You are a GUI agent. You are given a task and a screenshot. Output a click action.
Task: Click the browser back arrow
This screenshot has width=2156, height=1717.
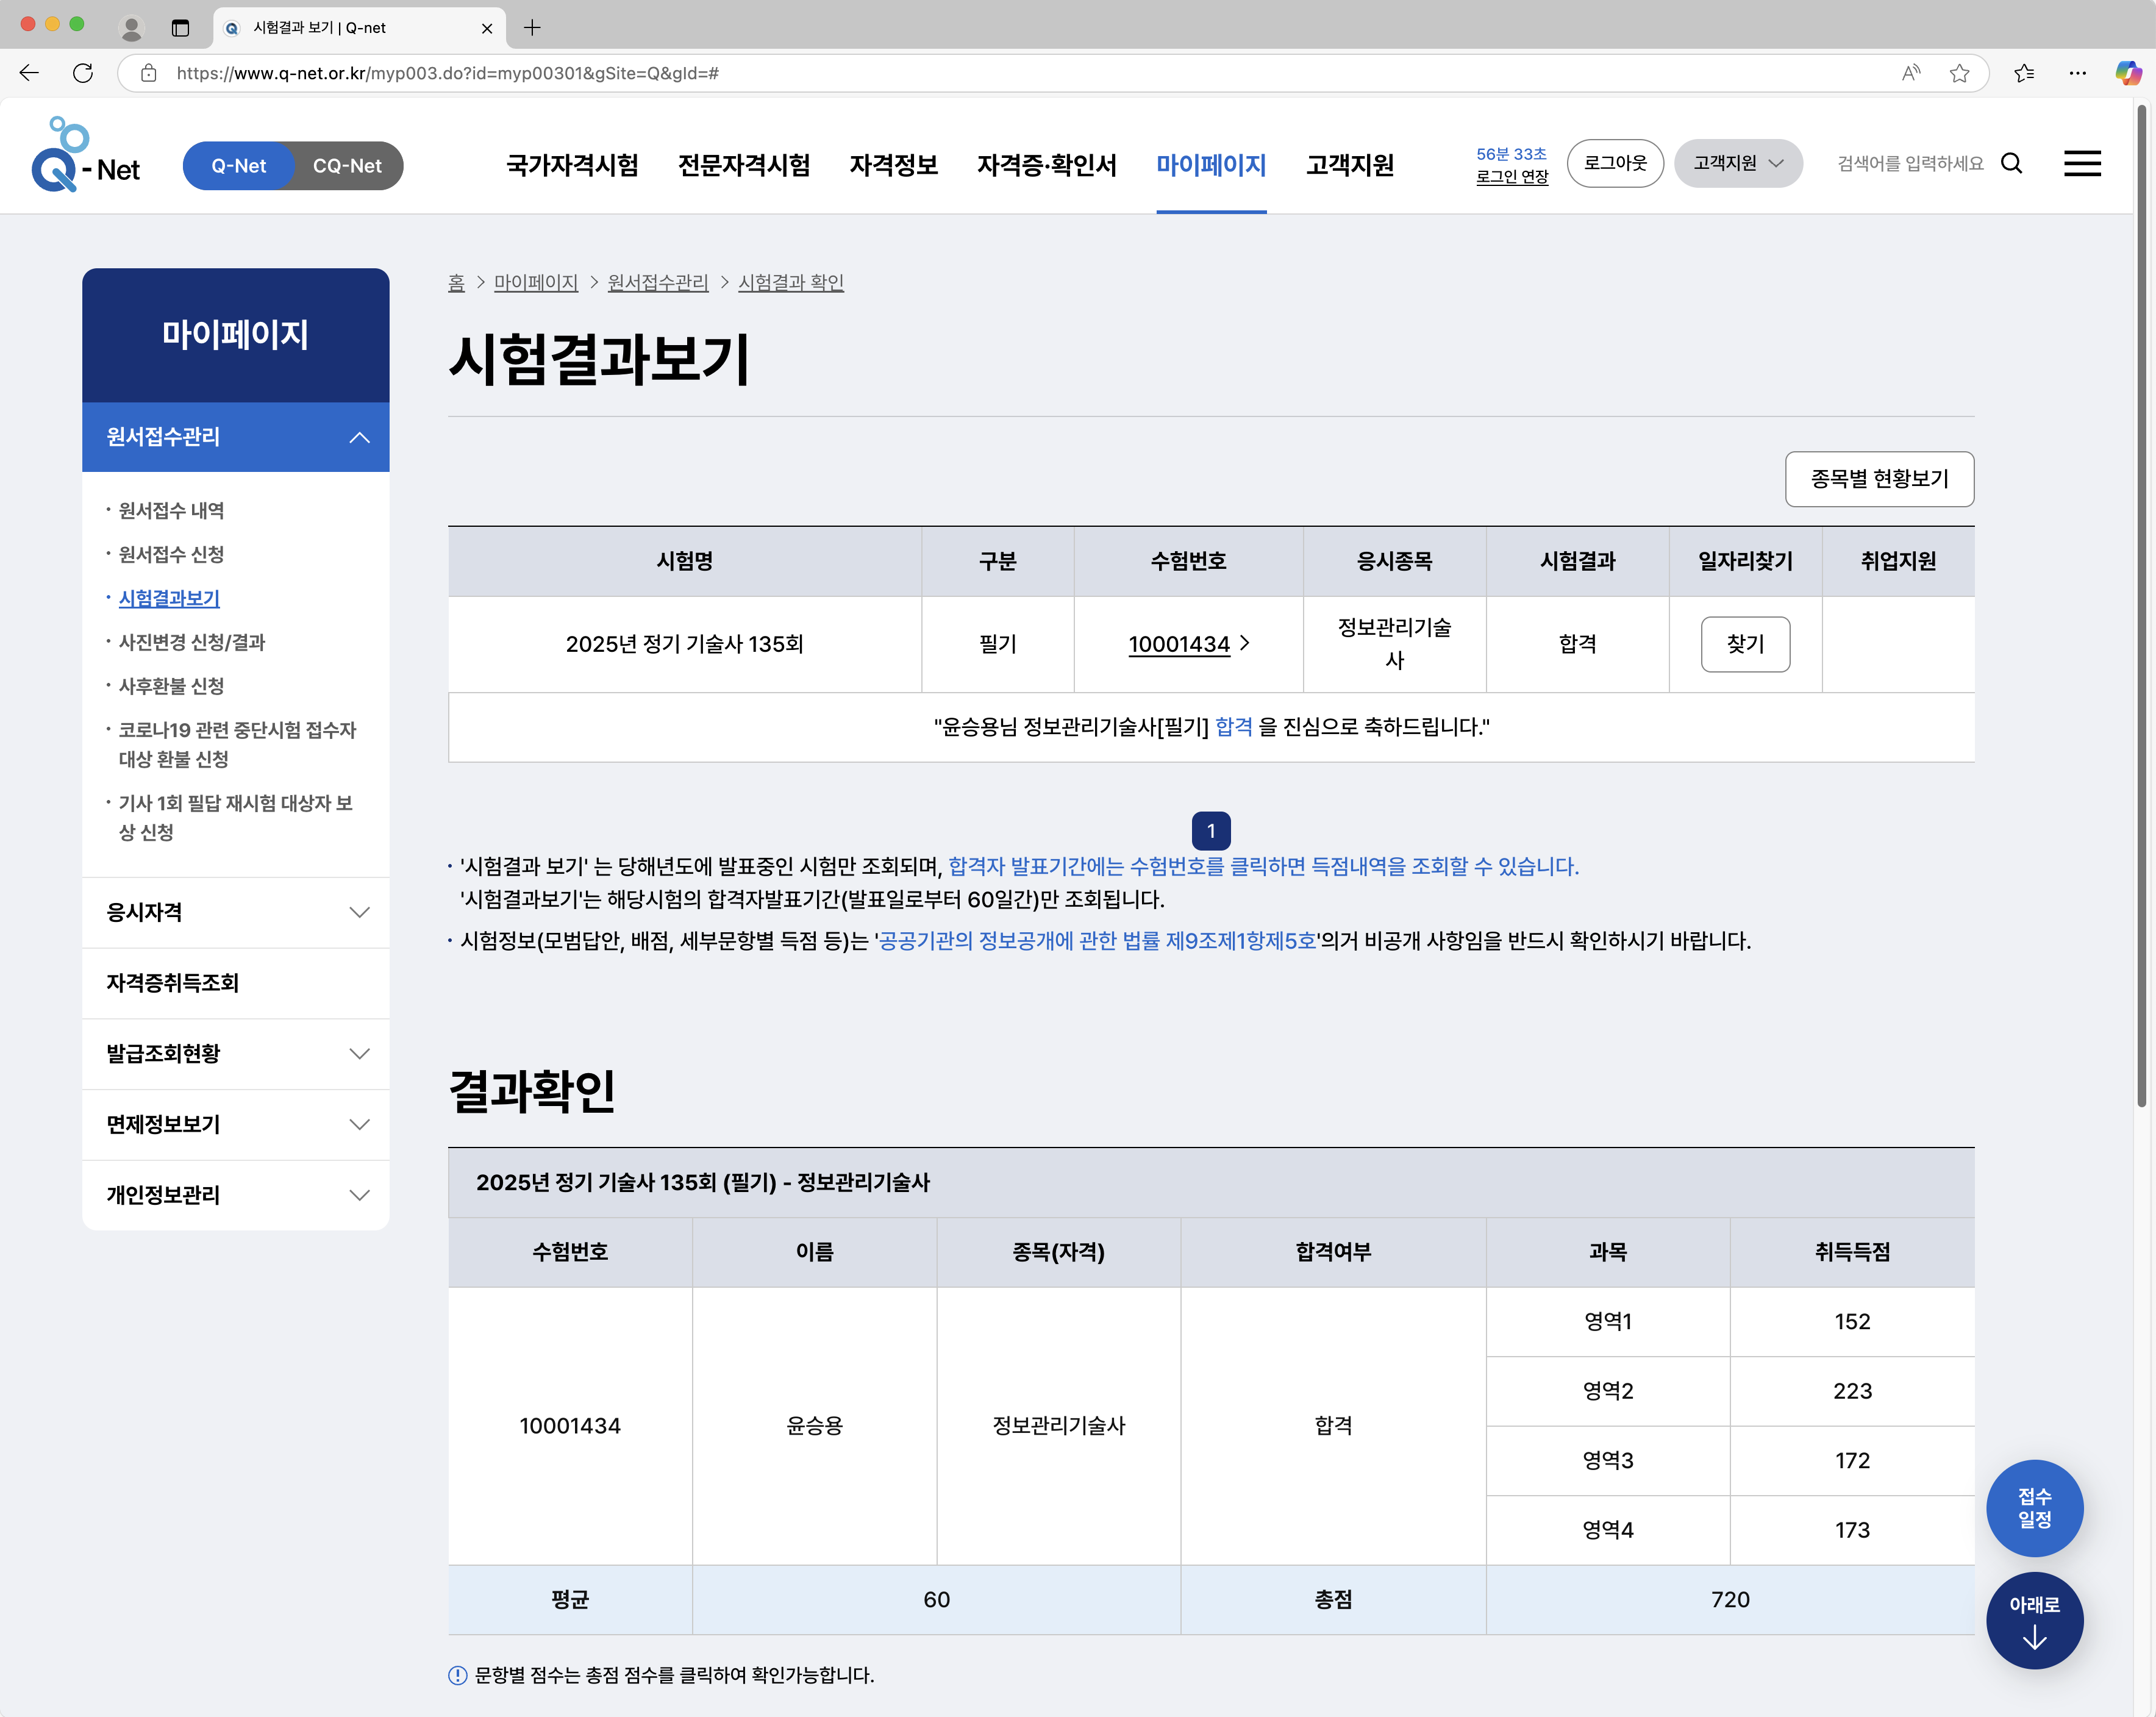(29, 73)
